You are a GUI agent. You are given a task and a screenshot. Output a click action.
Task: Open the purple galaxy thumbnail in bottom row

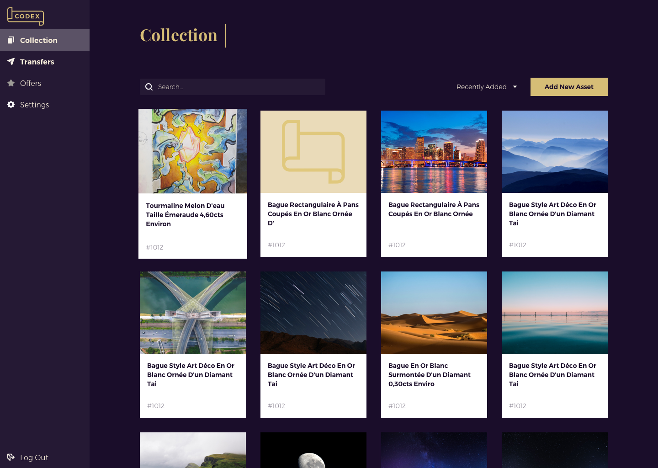point(434,450)
